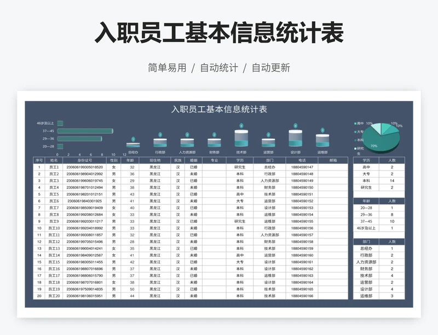This screenshot has width=438, height=335.
Task: Click the subtitle text 自动更新
Action: pos(271,68)
